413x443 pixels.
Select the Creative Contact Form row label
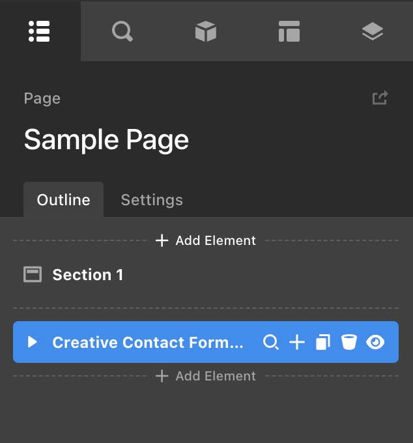coord(147,342)
